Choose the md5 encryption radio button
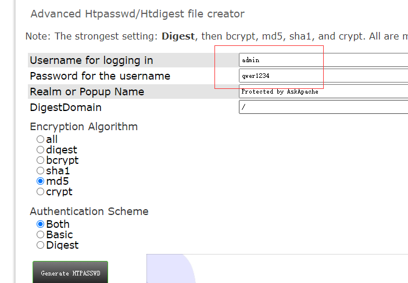The image size is (408, 283). (x=40, y=181)
